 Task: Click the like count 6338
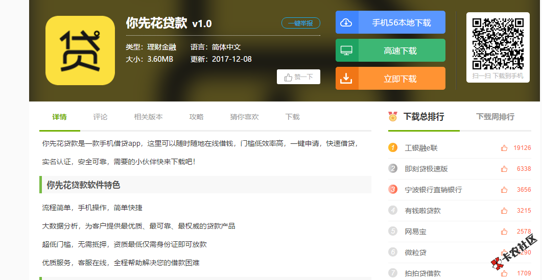[x=524, y=168]
